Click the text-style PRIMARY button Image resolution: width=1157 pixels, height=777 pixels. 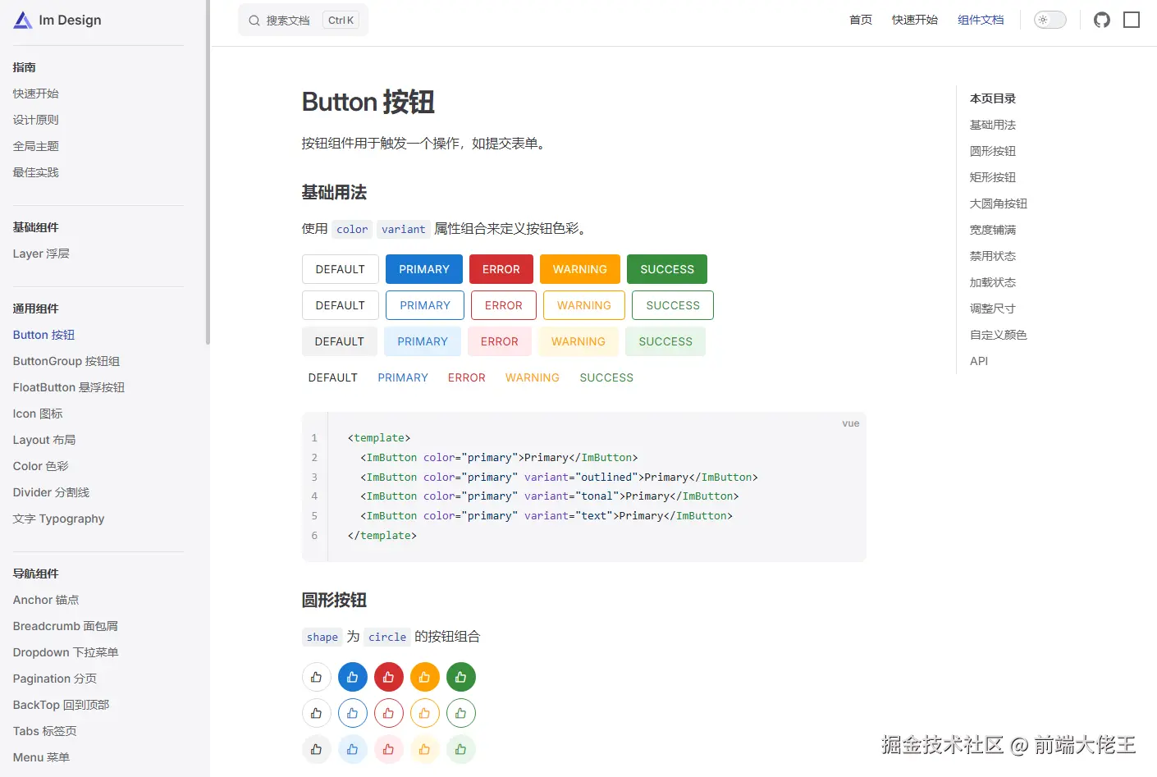403,377
